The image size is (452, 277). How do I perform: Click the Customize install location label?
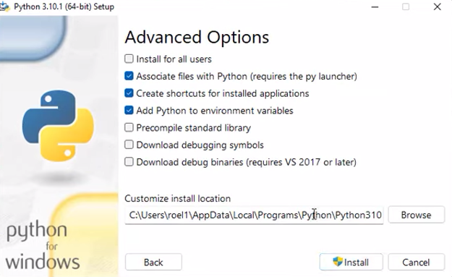(178, 199)
